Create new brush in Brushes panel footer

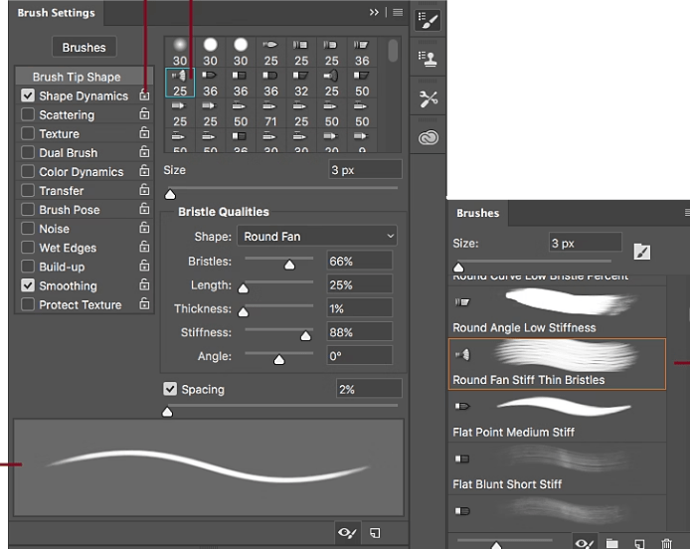point(639,543)
